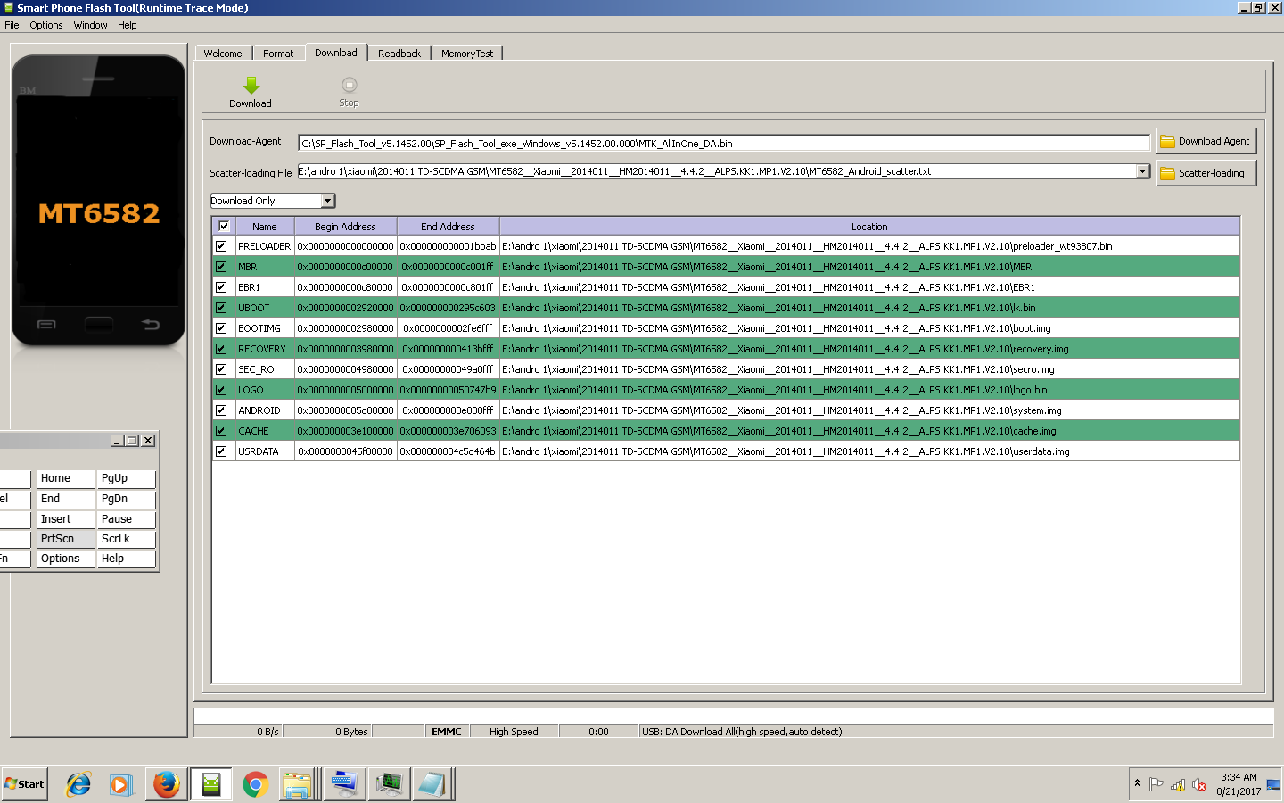The width and height of the screenshot is (1284, 803).
Task: Click the SP Flash Tool taskbar icon
Action: click(x=211, y=784)
